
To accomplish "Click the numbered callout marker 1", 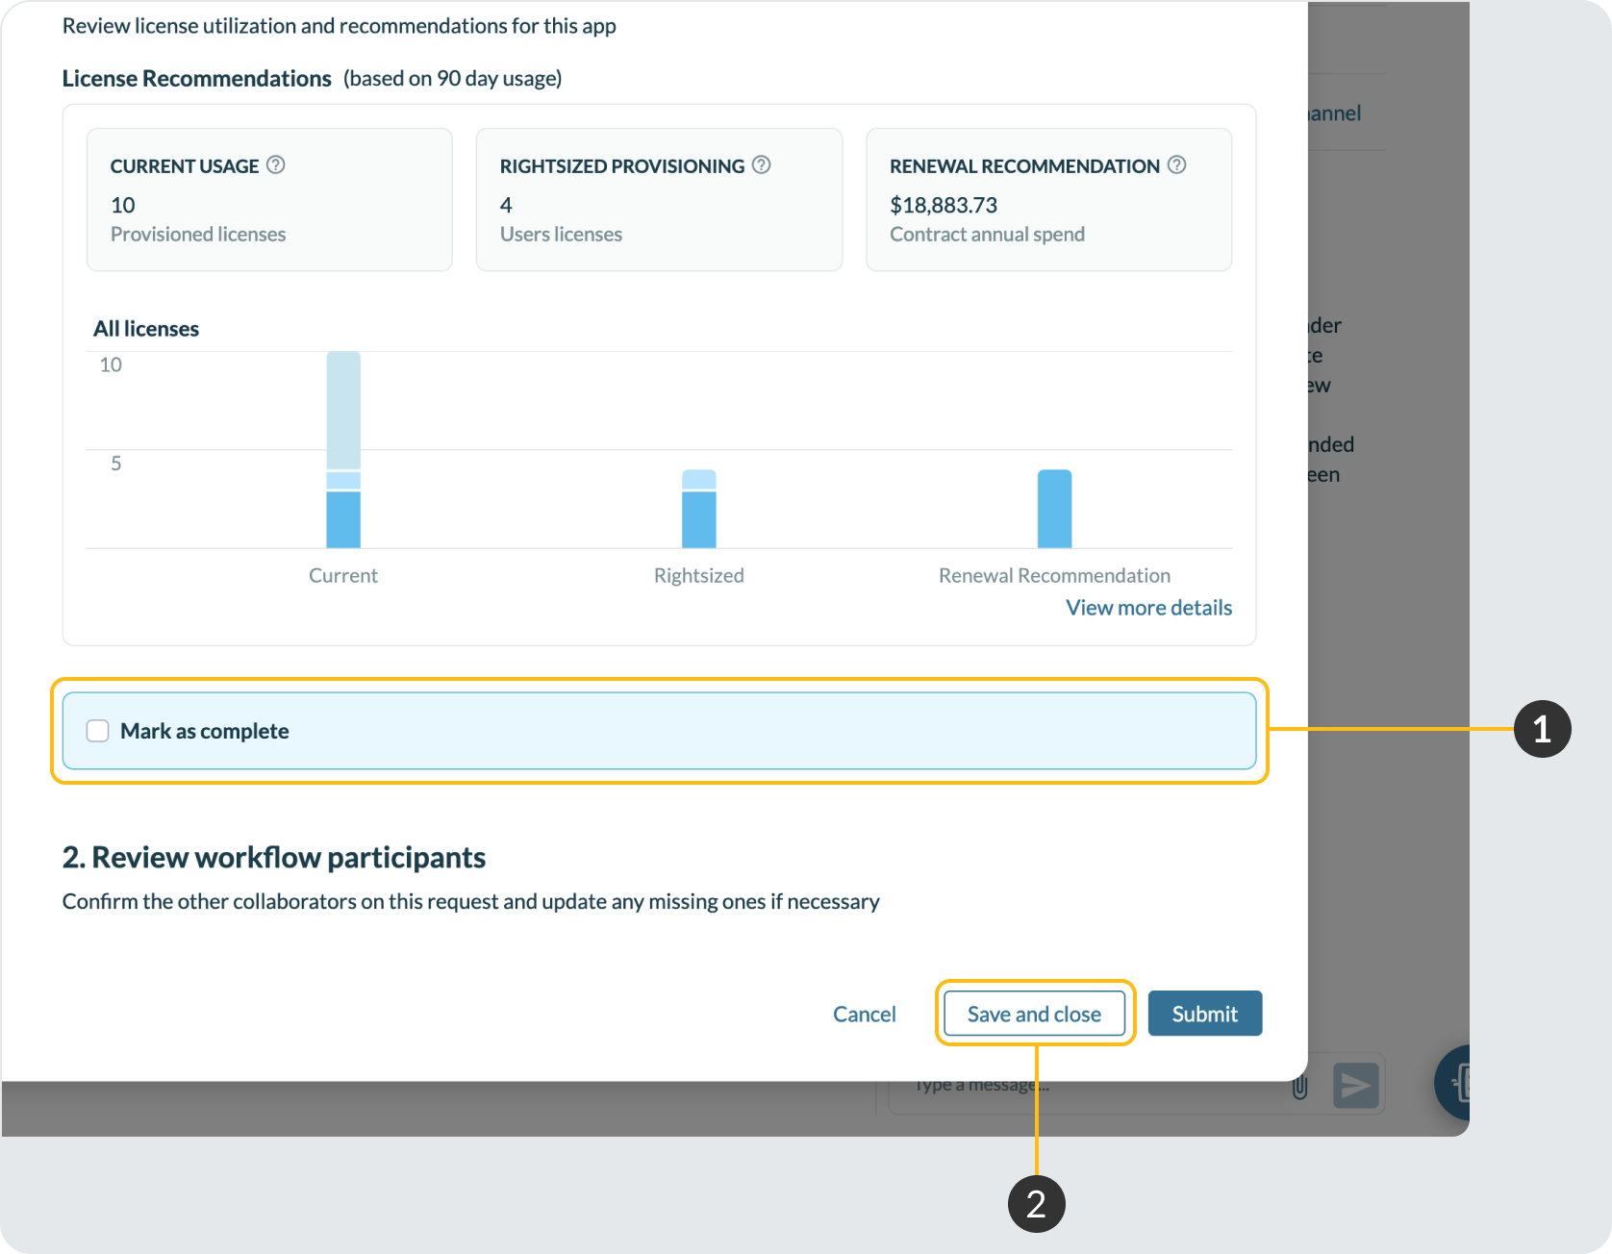I will click(x=1542, y=729).
